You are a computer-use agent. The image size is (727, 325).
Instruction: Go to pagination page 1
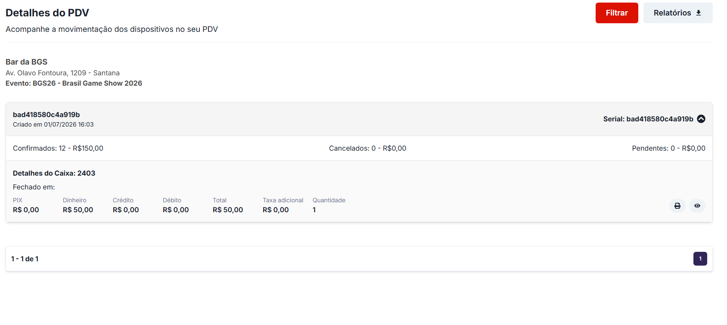pyautogui.click(x=700, y=259)
